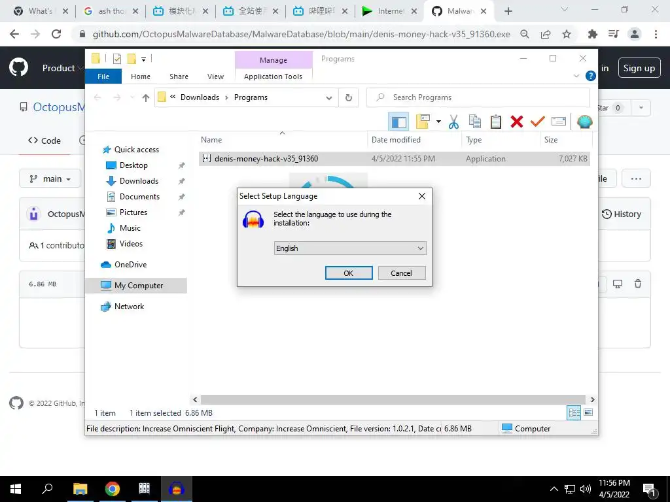Open the Chrome extensions puzzle icon
This screenshot has width=670, height=502.
click(592, 34)
